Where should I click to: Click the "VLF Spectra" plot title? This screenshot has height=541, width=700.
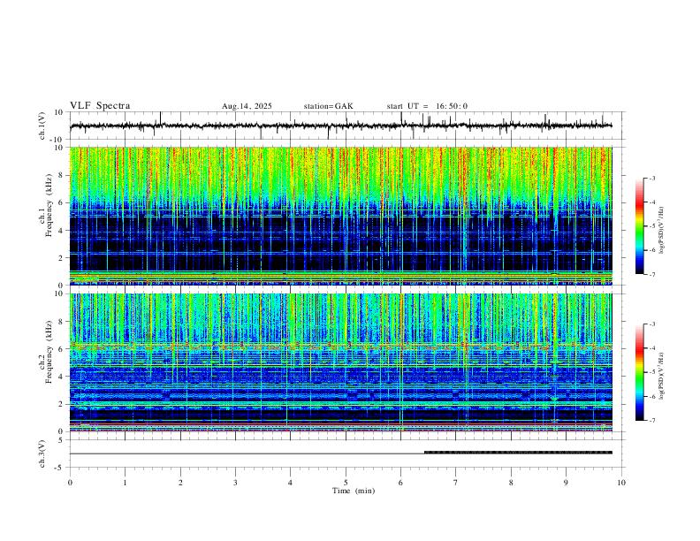click(x=100, y=106)
